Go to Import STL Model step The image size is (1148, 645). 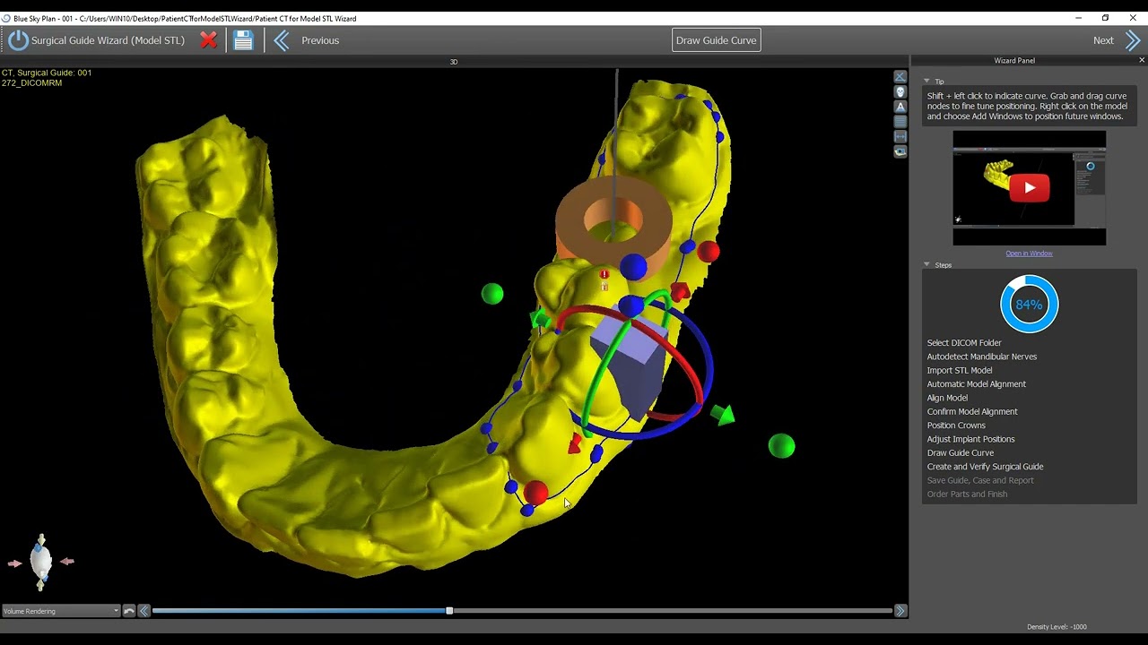960,371
